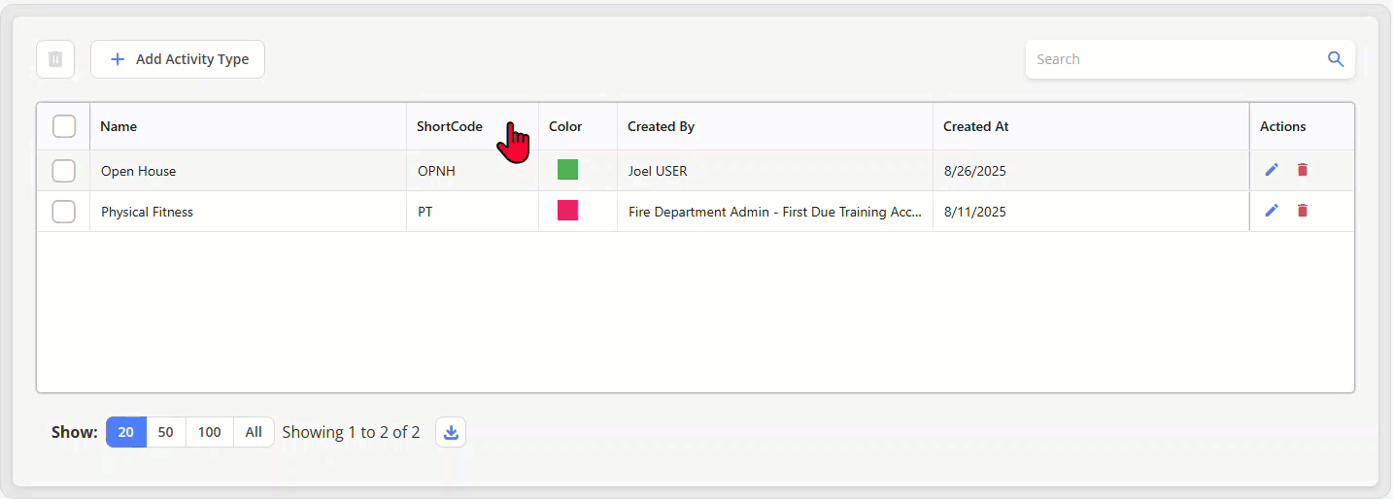
Task: Sort by the ShortCode column header
Action: (x=449, y=126)
